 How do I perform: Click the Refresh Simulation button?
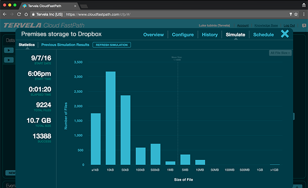tap(111, 45)
